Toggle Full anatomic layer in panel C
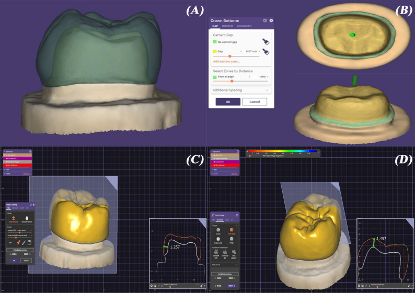Image resolution: width=415 pixels, height=293 pixels. [17, 158]
